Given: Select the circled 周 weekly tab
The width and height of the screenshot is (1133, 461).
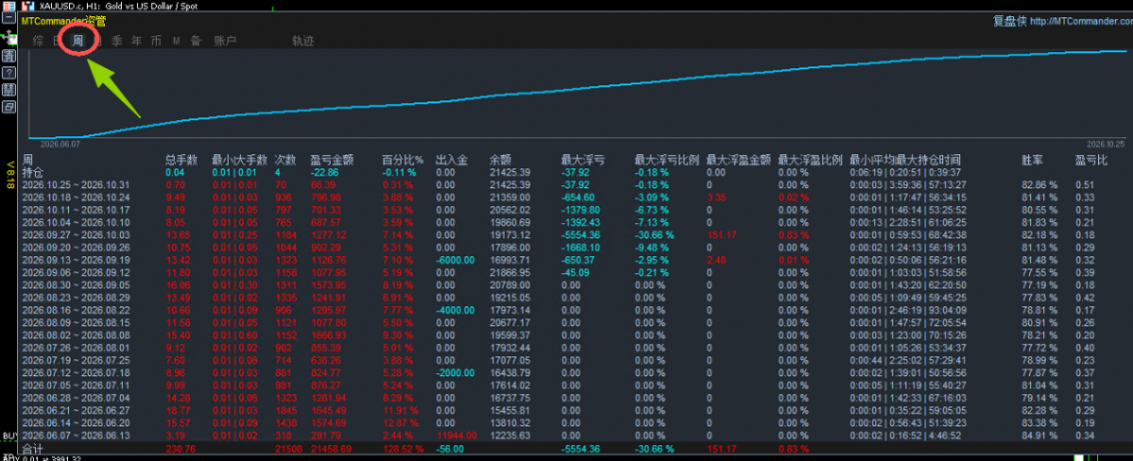Looking at the screenshot, I should (78, 42).
